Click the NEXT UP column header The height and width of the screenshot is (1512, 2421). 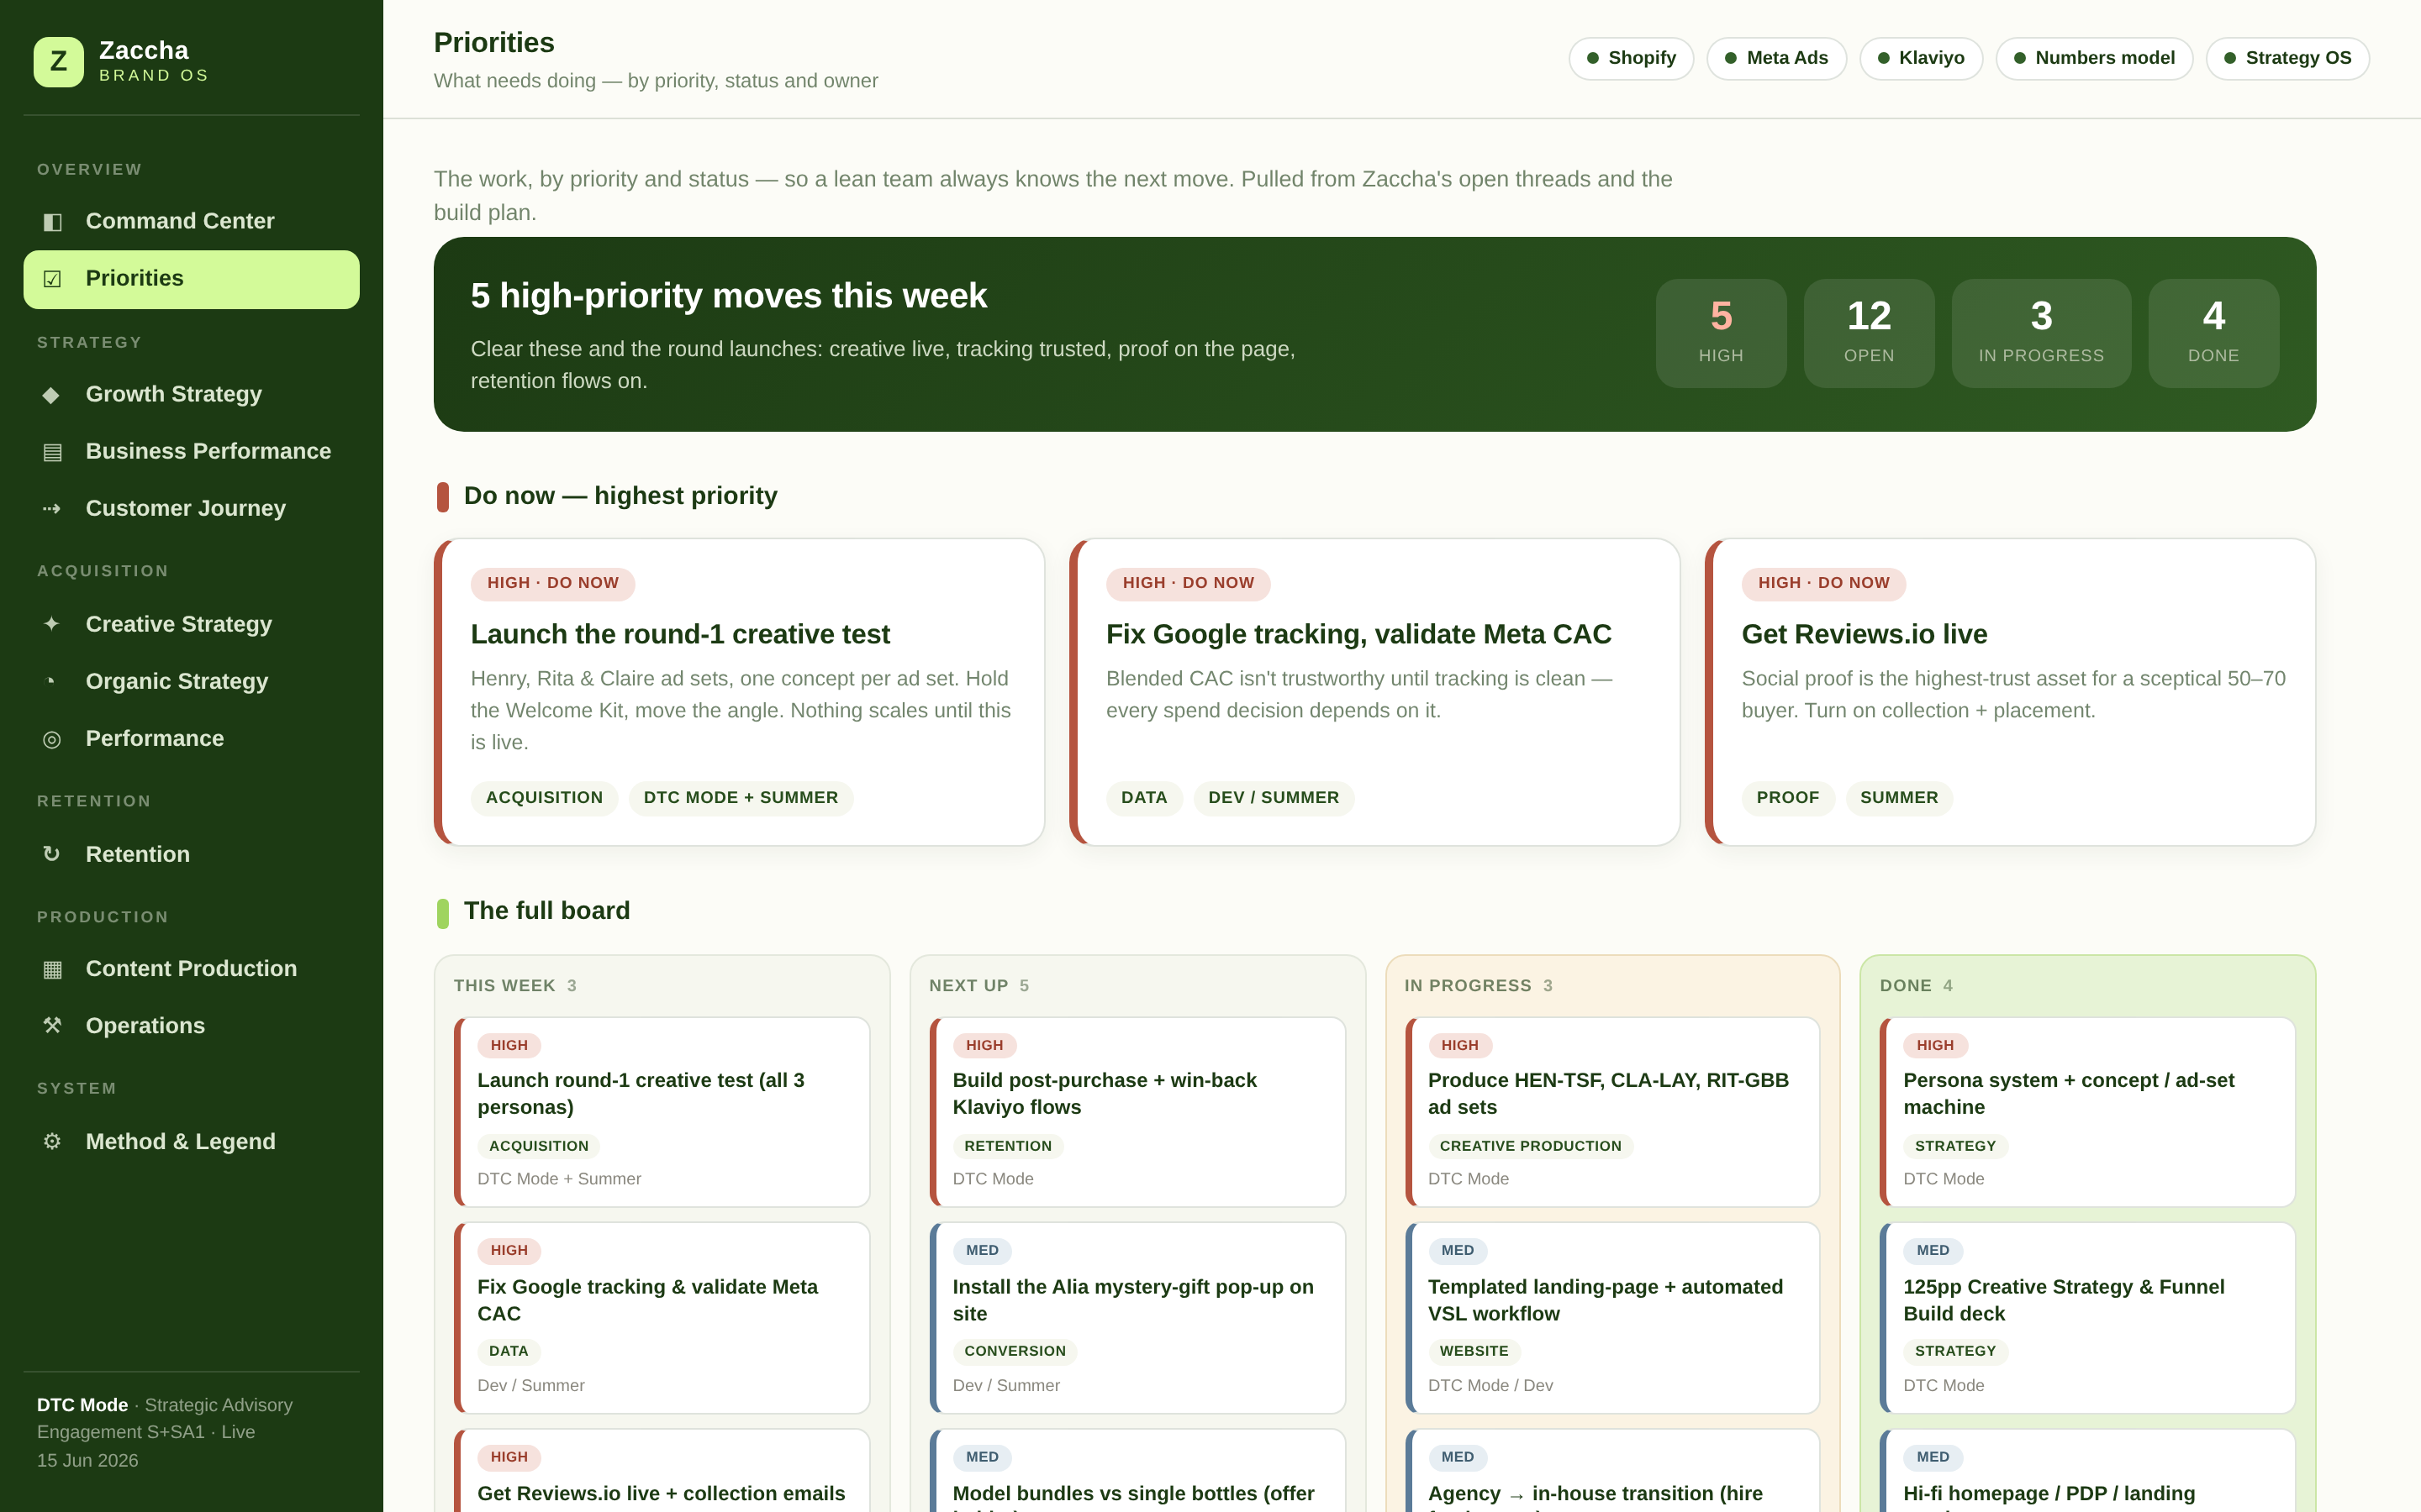[x=978, y=986]
